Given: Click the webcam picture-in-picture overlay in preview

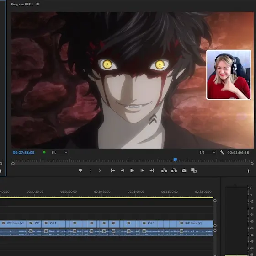Looking at the screenshot, I should [229, 75].
